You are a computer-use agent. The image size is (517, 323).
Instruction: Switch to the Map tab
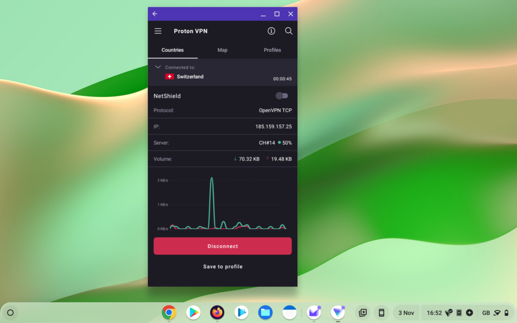click(x=223, y=50)
